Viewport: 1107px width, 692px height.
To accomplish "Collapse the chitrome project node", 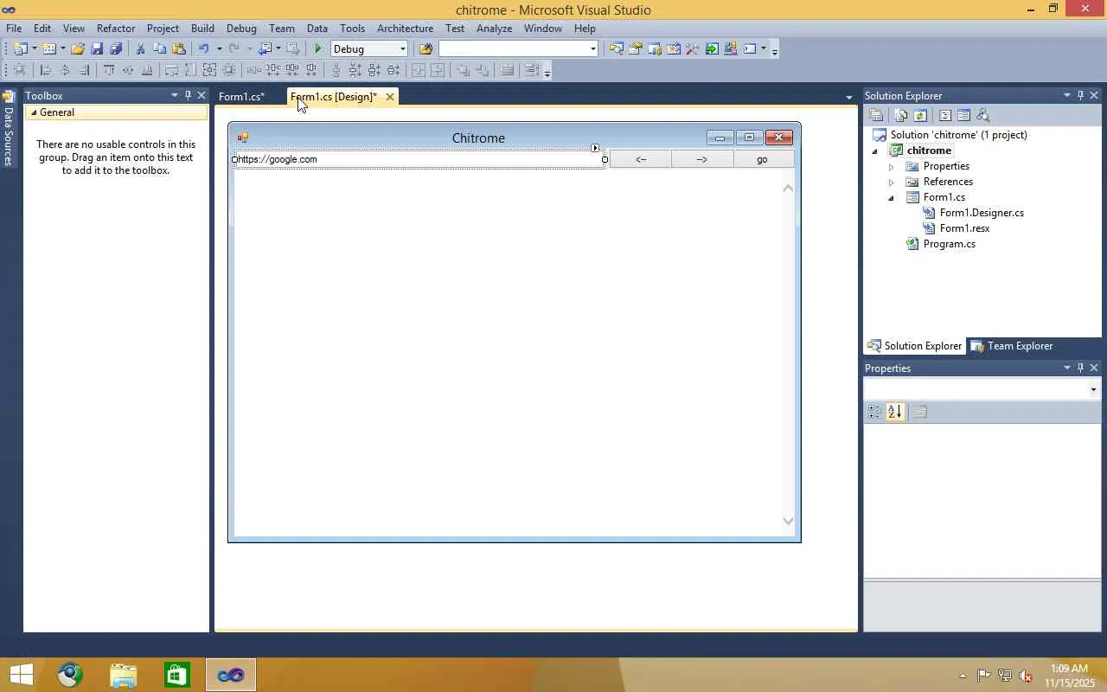I will (875, 151).
